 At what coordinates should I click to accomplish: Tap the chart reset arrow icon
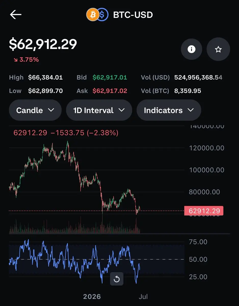117,279
